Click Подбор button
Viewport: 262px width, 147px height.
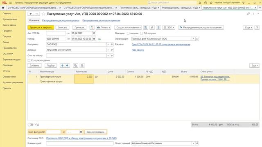click(51, 65)
